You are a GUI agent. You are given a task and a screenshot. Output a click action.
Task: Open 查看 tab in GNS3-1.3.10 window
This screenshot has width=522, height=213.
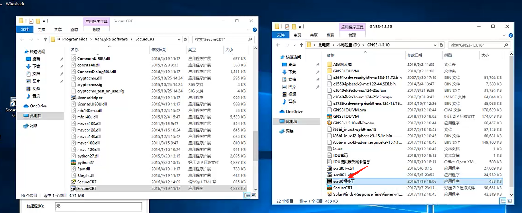[330, 35]
